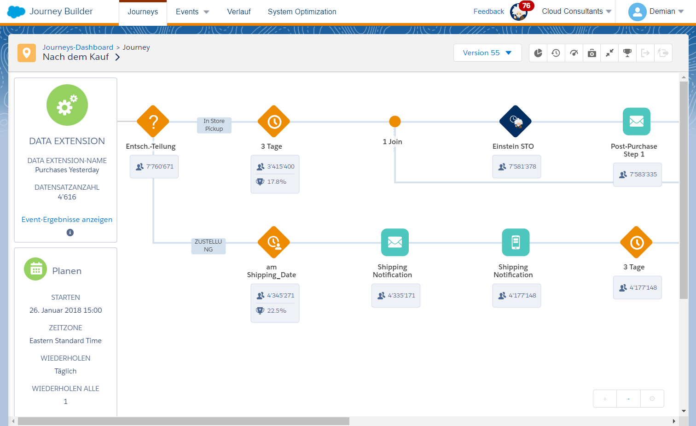Select the am Shipping_Date wait activity icon

(x=273, y=242)
